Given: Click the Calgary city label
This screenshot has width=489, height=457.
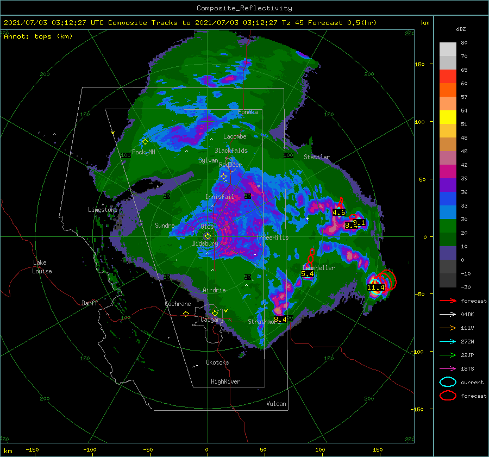Looking at the screenshot, I should pos(212,320).
